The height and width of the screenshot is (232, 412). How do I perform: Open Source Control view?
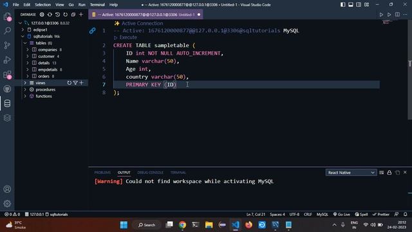7,45
